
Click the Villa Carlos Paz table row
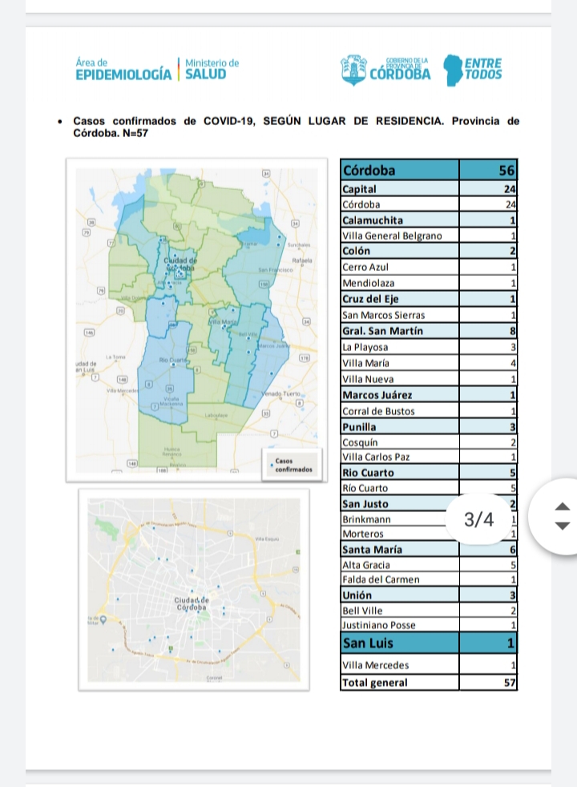coord(429,457)
